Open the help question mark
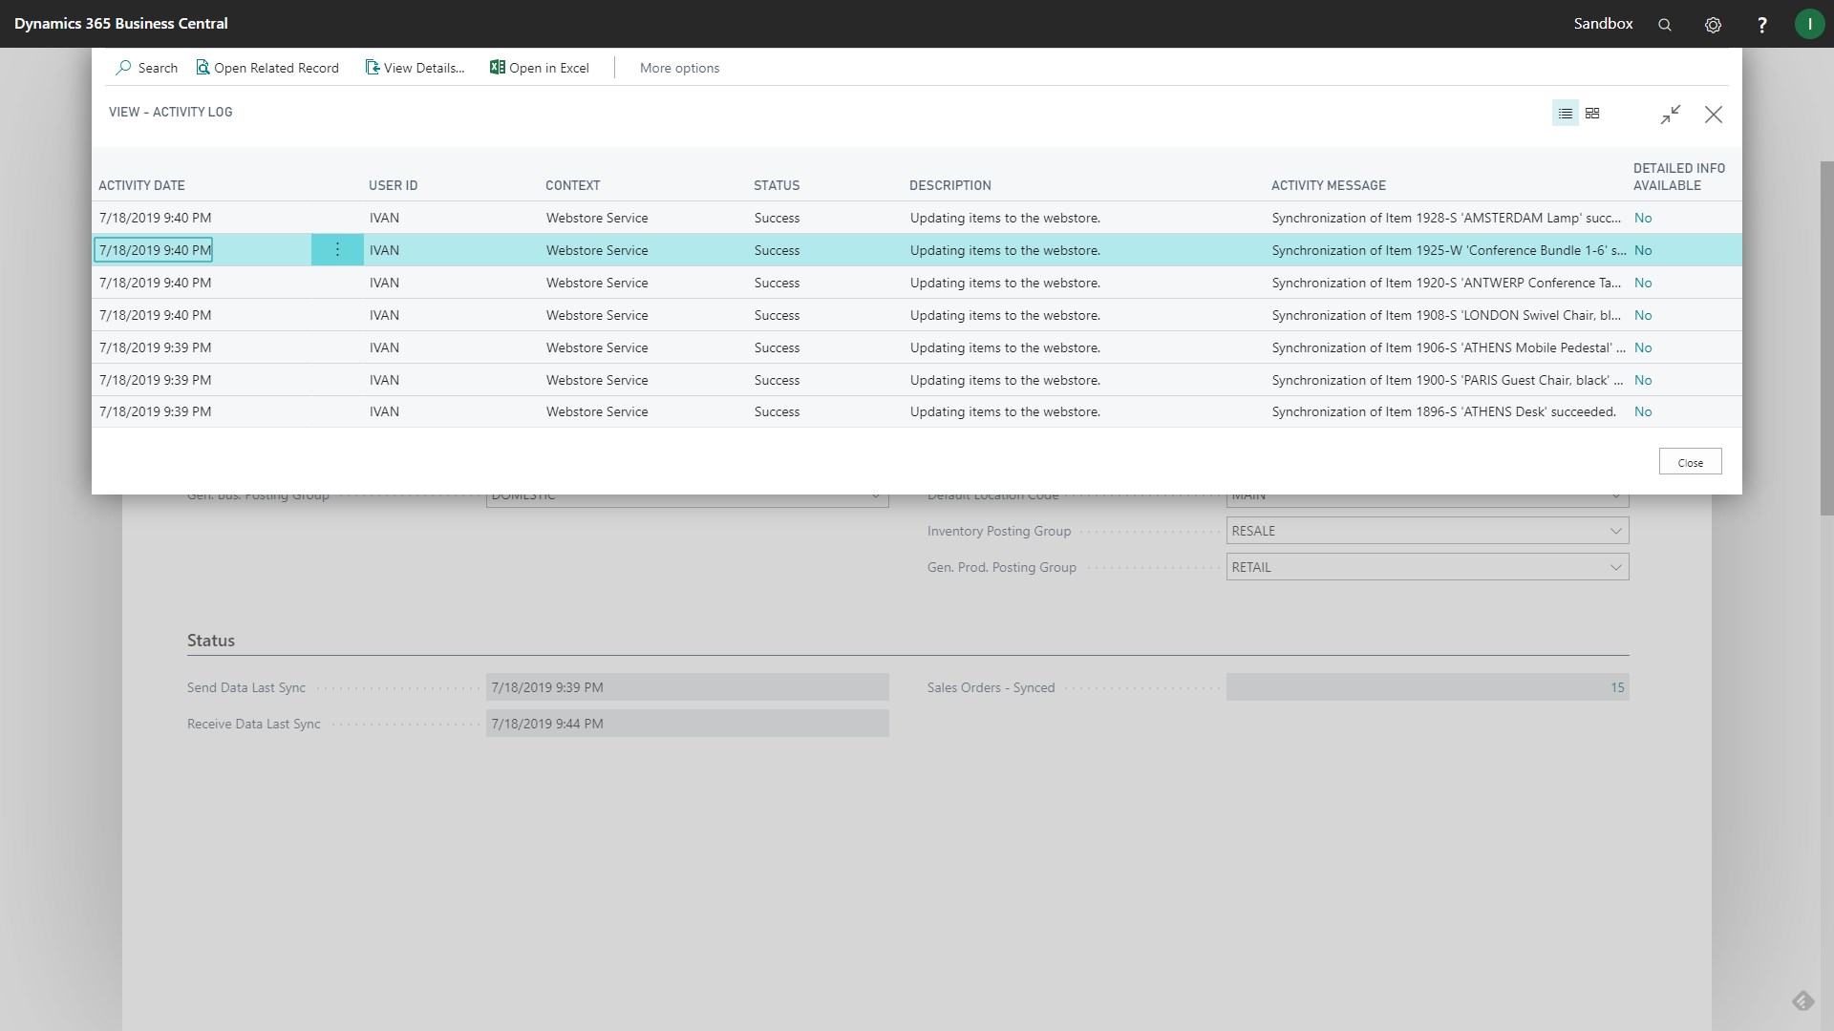 click(x=1761, y=25)
